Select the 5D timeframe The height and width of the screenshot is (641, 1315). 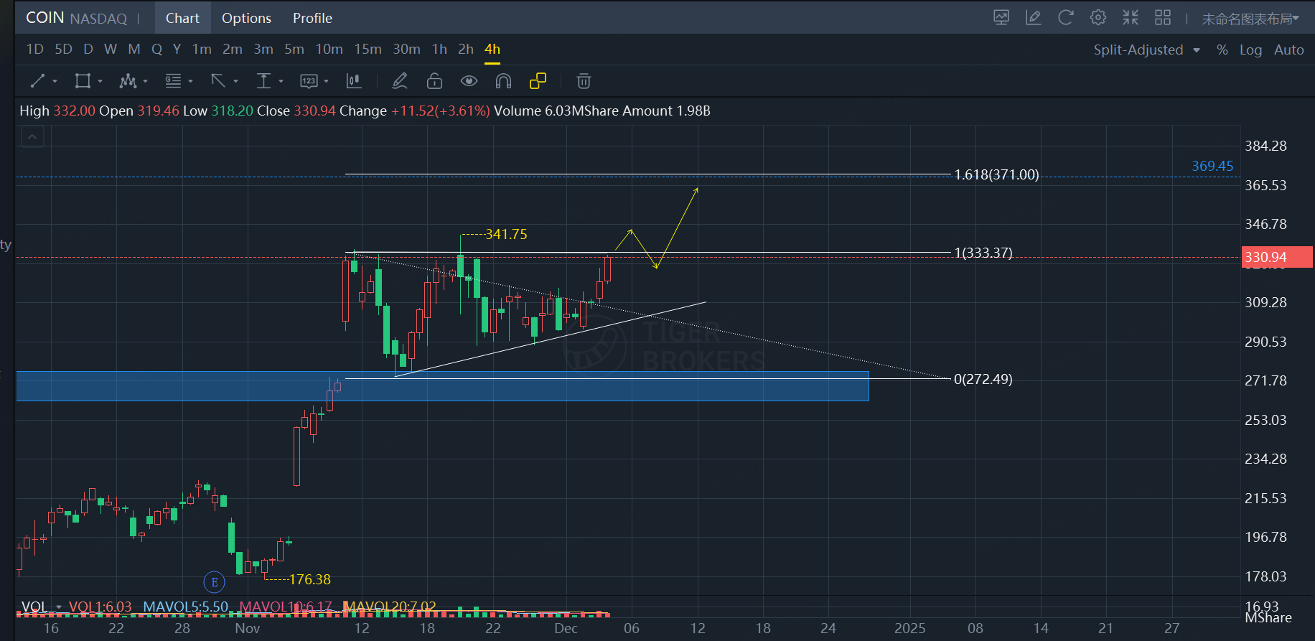(x=63, y=50)
